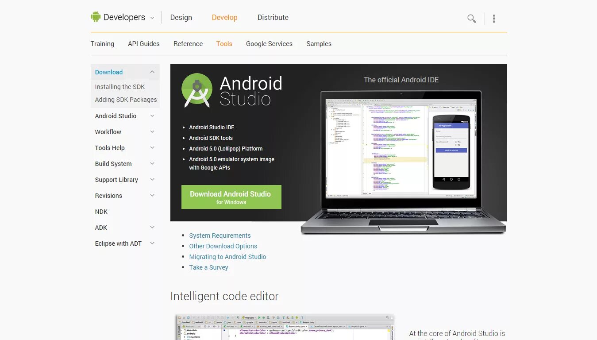Click Download Android Studio for Windows button

[231, 197]
